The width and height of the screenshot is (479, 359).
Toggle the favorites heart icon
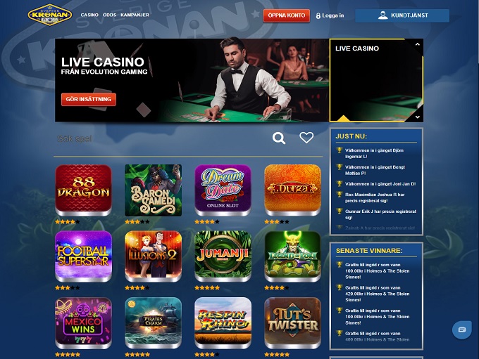pos(306,138)
